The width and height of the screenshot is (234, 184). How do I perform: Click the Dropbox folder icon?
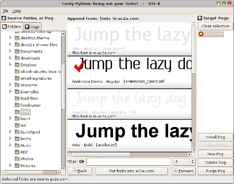tap(17, 65)
